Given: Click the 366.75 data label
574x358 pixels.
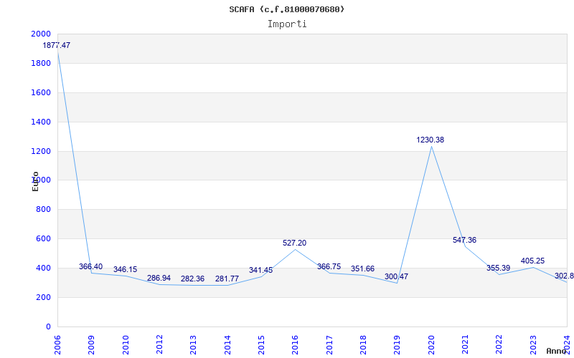Looking at the screenshot, I should pyautogui.click(x=329, y=266).
